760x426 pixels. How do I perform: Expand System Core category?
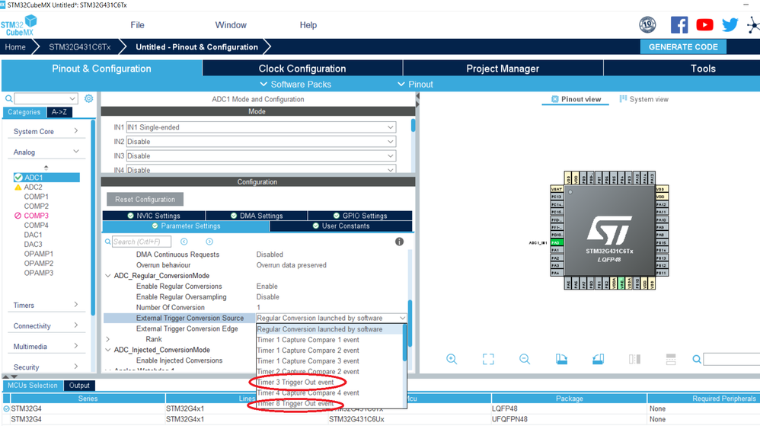[46, 132]
